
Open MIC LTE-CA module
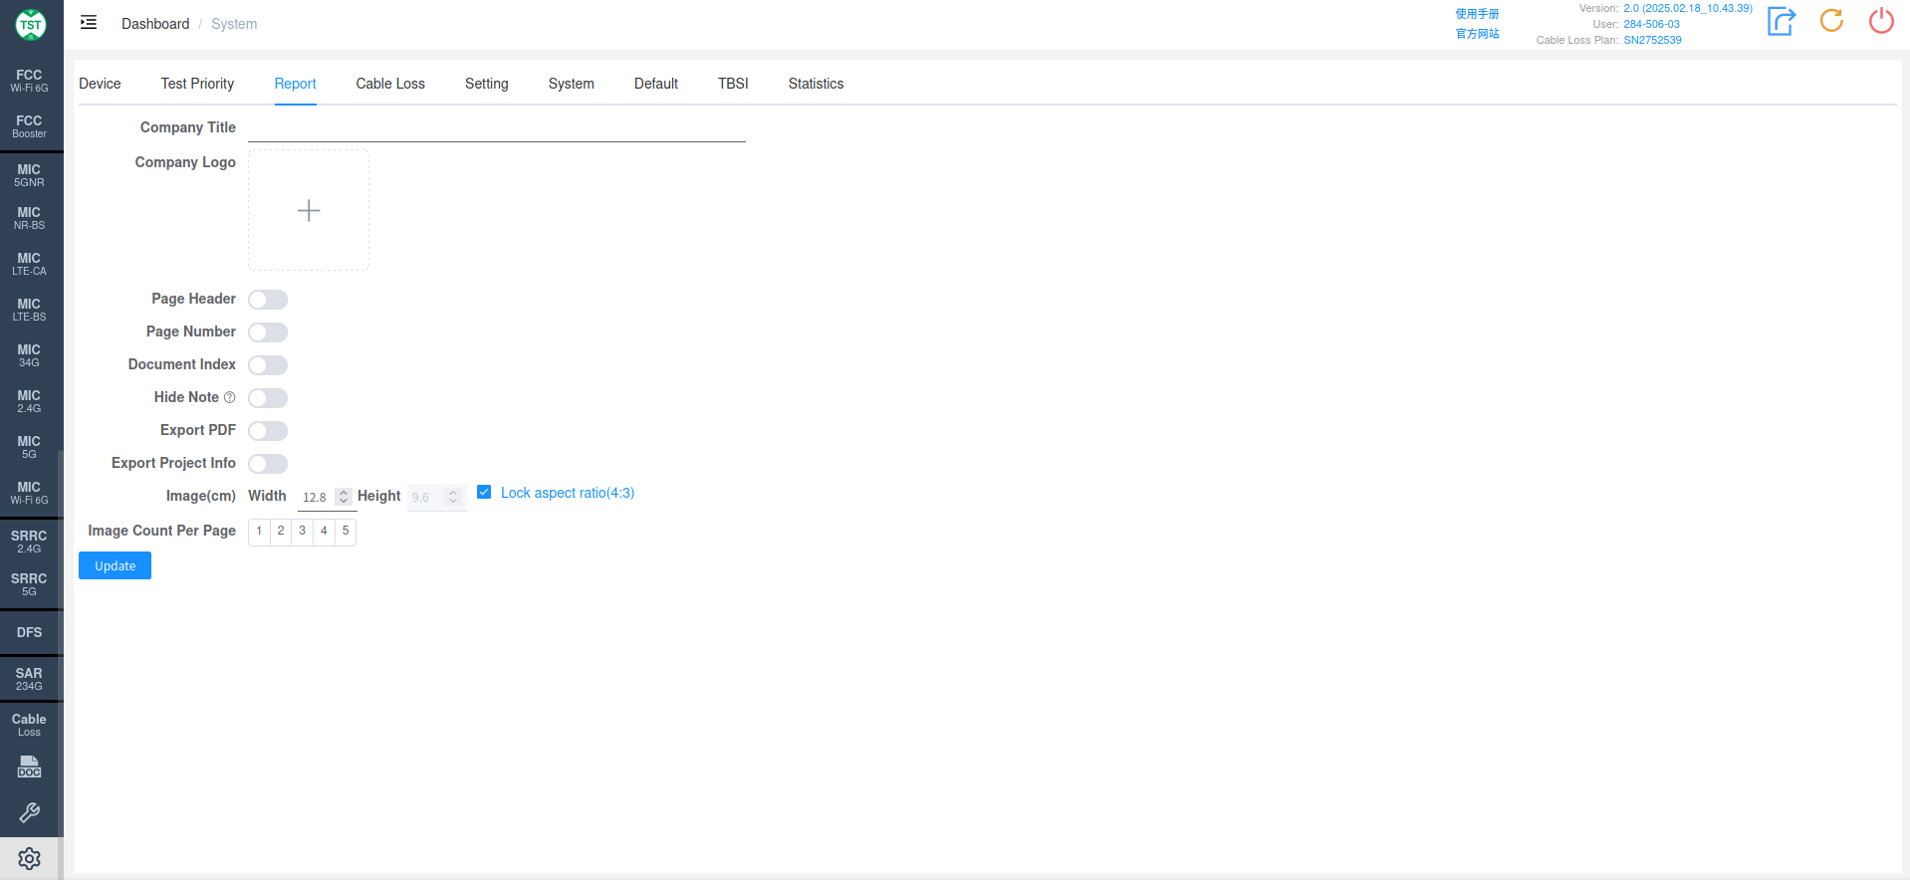(x=30, y=264)
